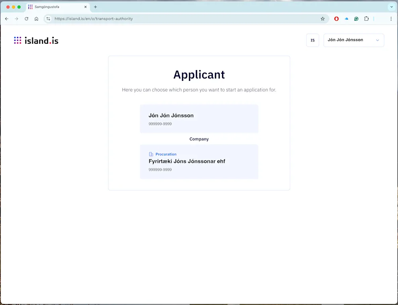Open a new browser tab

[96, 7]
